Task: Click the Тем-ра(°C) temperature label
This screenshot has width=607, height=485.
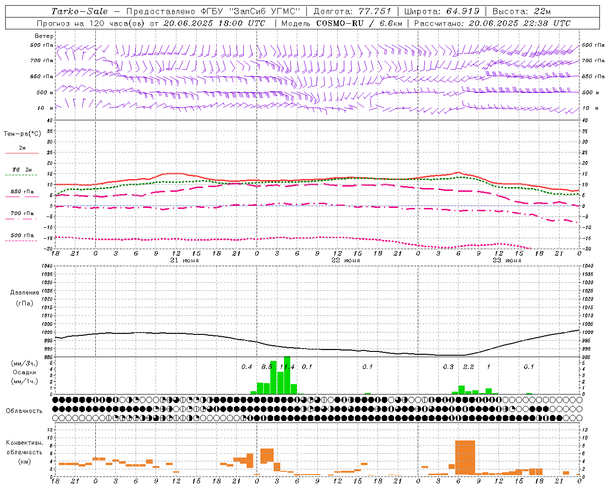Action: click(22, 134)
